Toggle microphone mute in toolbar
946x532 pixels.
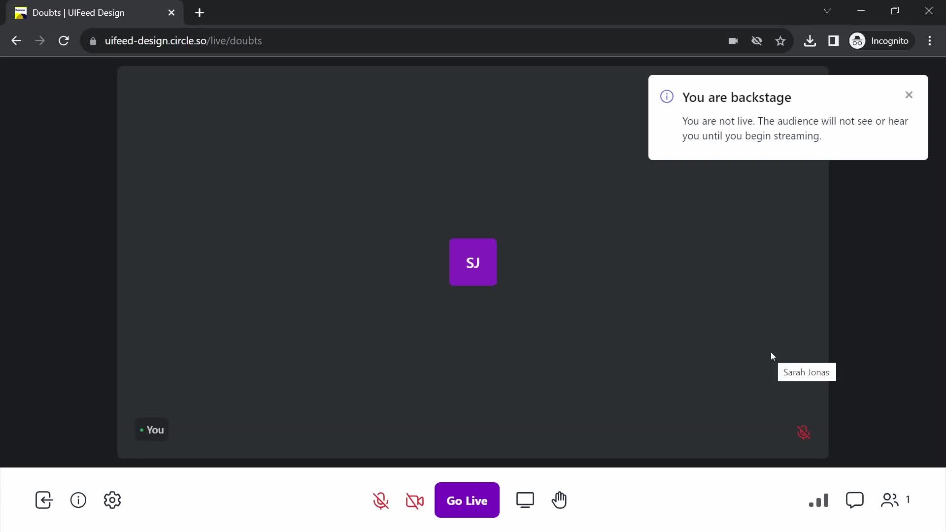point(381,499)
